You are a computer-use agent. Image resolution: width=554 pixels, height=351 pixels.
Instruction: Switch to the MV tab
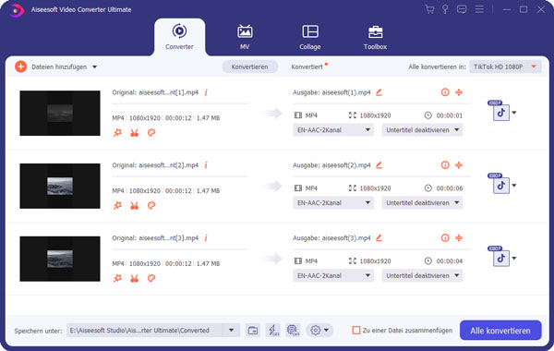tap(245, 37)
